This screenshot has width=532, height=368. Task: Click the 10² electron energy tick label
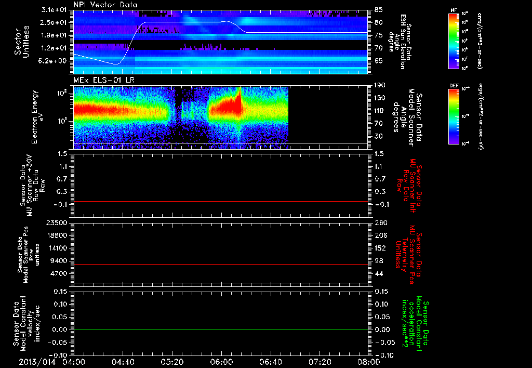pyautogui.click(x=61, y=93)
